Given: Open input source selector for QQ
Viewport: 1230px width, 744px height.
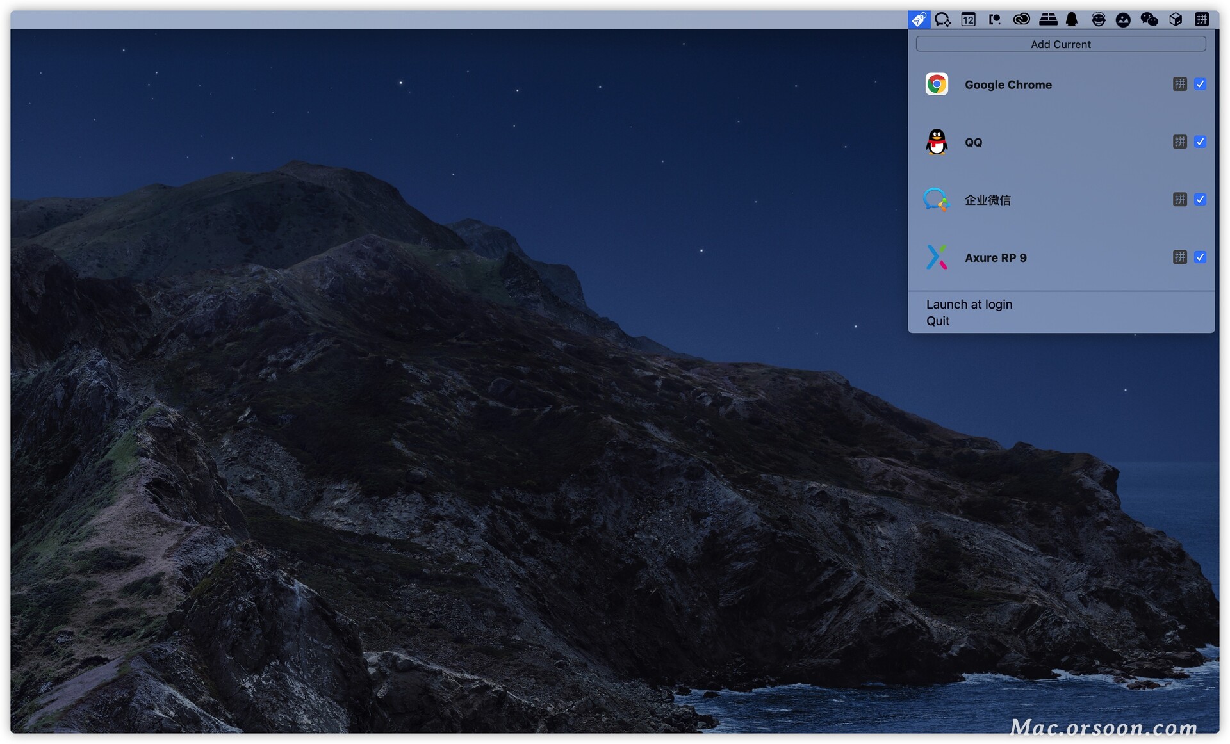Looking at the screenshot, I should click(1179, 142).
